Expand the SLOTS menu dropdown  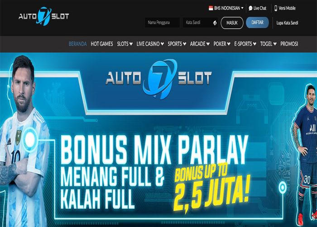pos(125,44)
